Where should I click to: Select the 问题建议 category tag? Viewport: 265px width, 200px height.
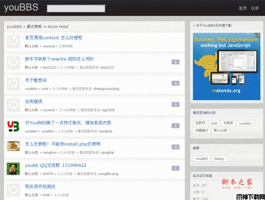202,131
